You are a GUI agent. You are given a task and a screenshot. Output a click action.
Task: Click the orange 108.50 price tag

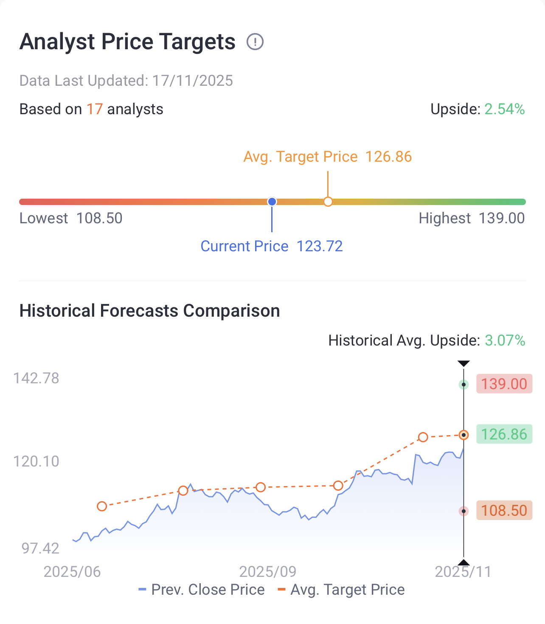tap(504, 510)
